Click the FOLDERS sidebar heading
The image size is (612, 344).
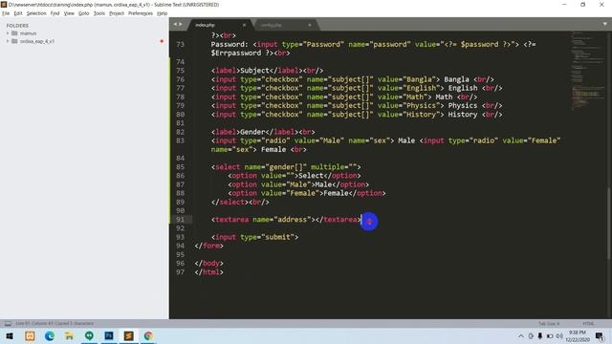click(17, 26)
